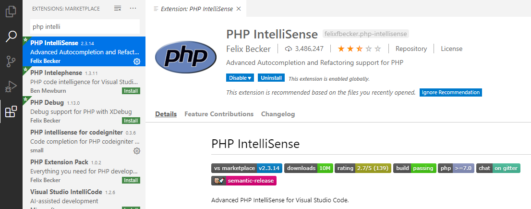Click the EXTENSIONS: MARKETPLACE panel title
Screen dimensions: 531x209
pos(66,9)
